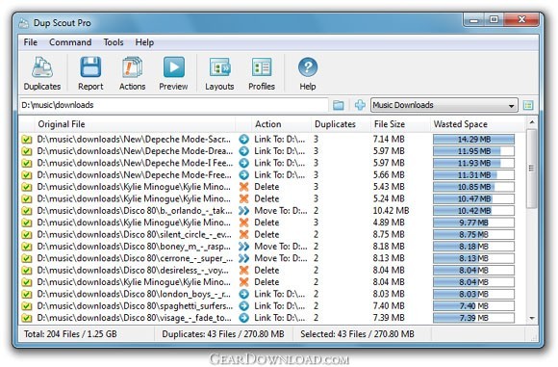Select the spaghetti_surfers file path text
This screenshot has width=558, height=367.
coord(135,305)
